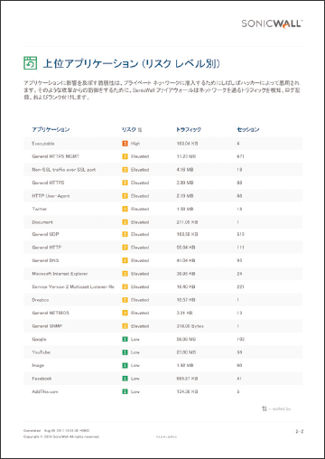
Task: Click the Low risk badge in YouTube row
Action: click(x=125, y=352)
